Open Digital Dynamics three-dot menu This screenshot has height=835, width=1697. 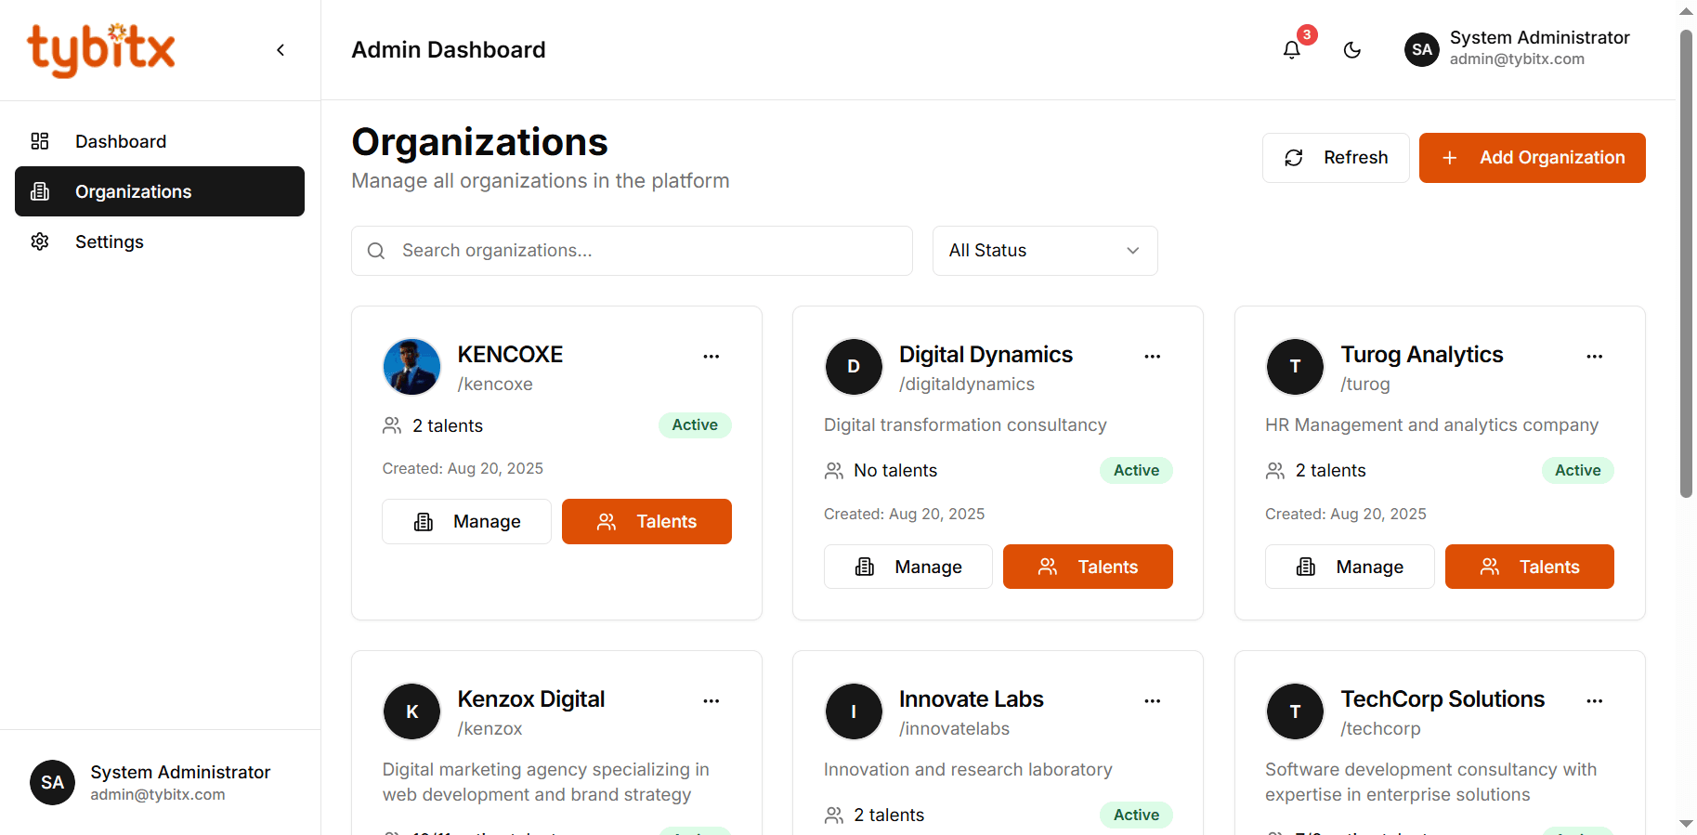[1153, 357]
